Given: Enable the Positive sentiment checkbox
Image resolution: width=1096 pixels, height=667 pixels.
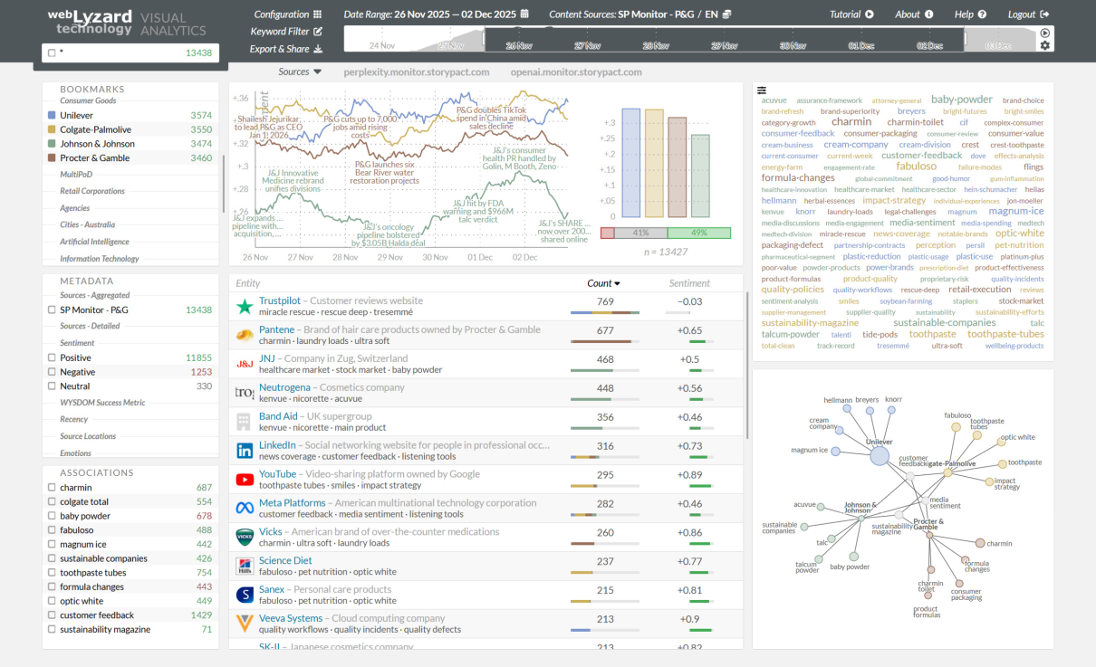Looking at the screenshot, I should (52, 358).
